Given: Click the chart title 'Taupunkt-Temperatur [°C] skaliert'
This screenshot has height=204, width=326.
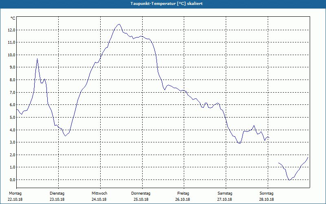Looking at the screenshot, I should point(167,4).
